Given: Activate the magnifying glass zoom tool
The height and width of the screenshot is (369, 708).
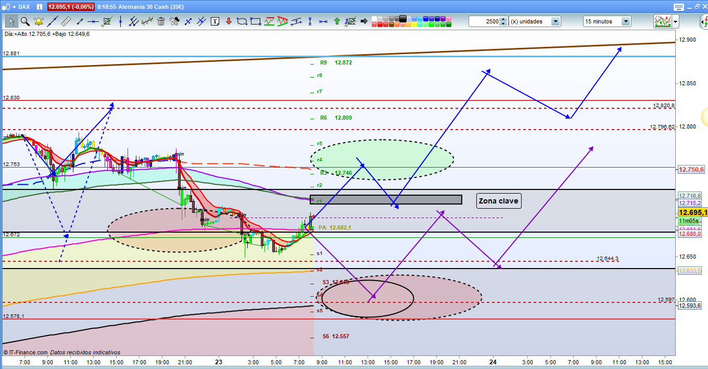Looking at the screenshot, I should pyautogui.click(x=25, y=21).
